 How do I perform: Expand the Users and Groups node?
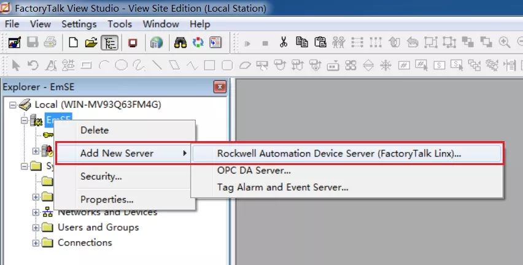click(36, 228)
